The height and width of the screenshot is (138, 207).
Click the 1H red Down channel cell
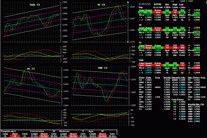click(148, 48)
